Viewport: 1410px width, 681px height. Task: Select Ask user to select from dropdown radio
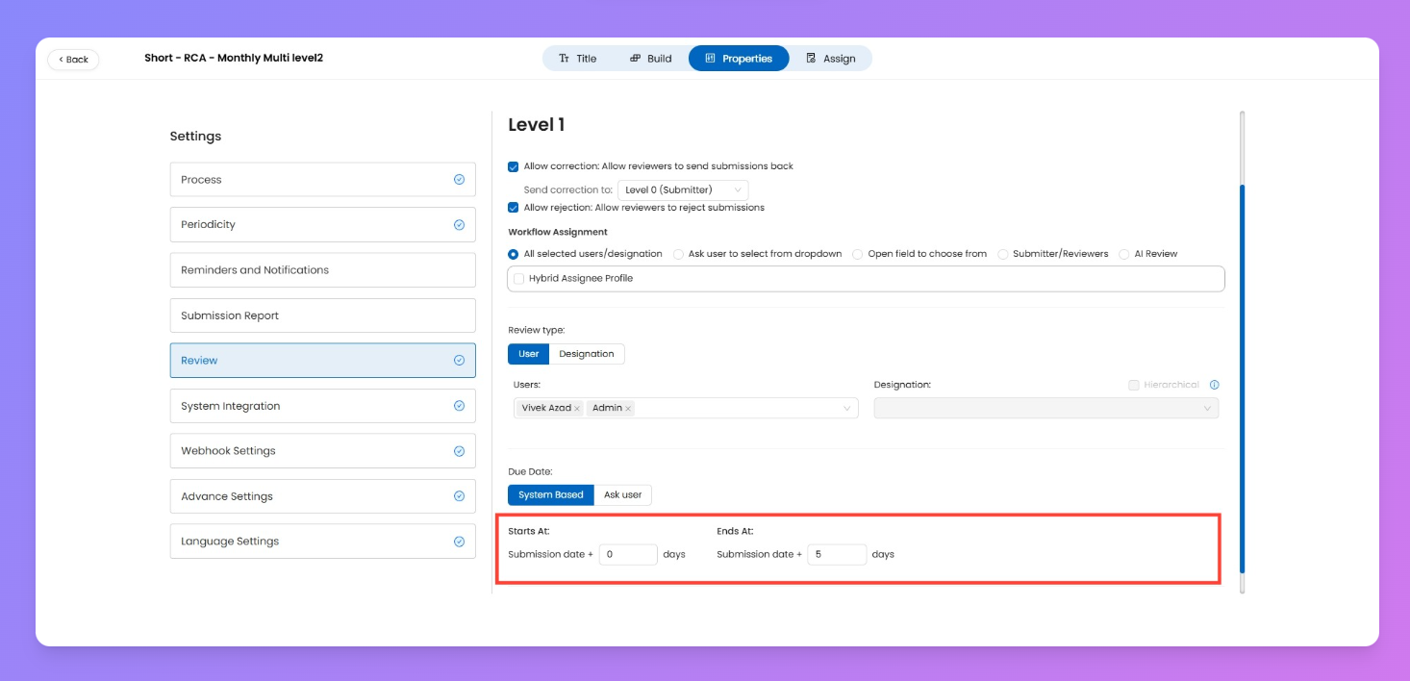click(x=679, y=254)
